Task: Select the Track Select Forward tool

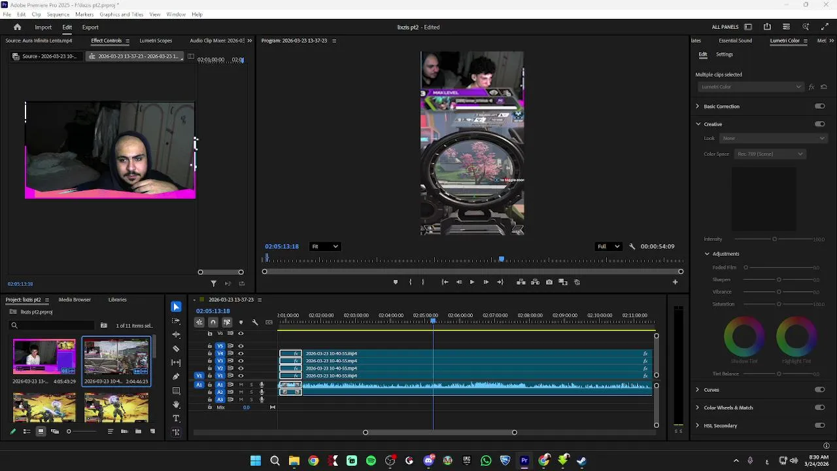Action: click(176, 321)
